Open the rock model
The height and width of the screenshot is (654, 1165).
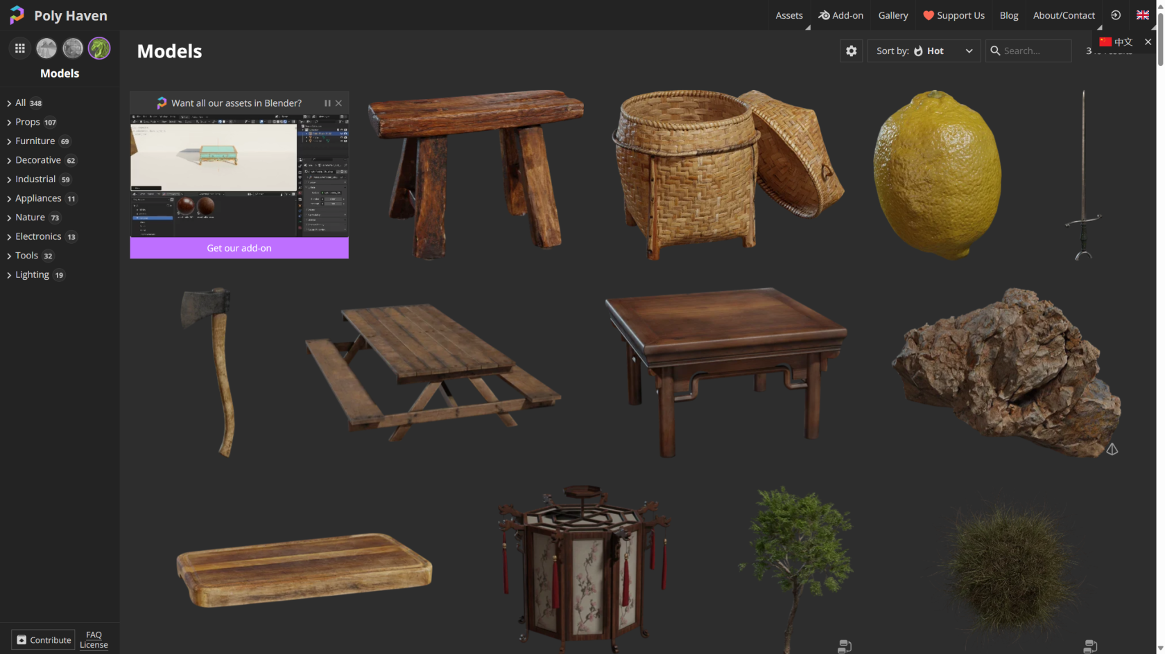point(1006,372)
